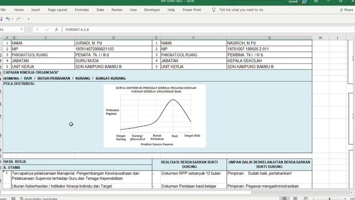Click the horizontal scrollbar right arrow

tap(351, 193)
